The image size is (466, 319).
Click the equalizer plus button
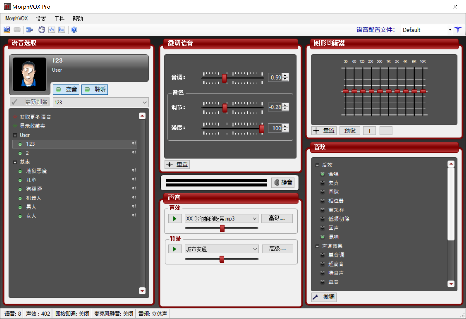click(370, 131)
